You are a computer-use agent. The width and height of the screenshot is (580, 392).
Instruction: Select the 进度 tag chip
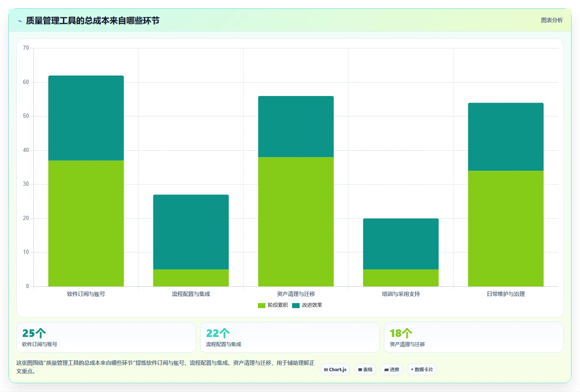tap(391, 369)
